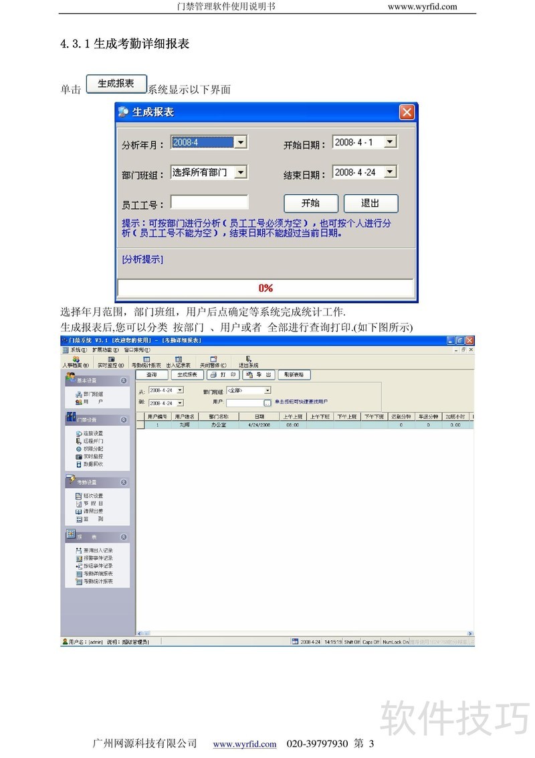Click the 退出系统 toolbar icon
The height and width of the screenshot is (758, 535).
pos(248,362)
